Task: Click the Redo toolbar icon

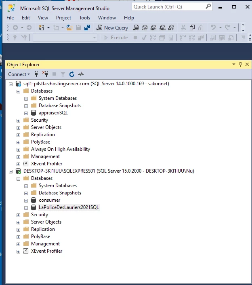Action: click(227, 27)
